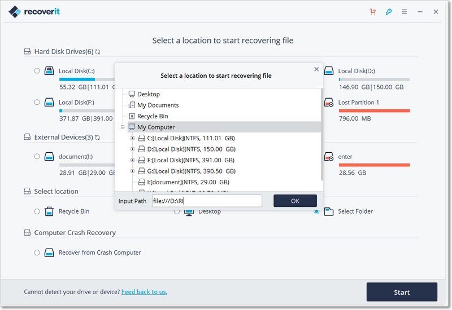Click the Select Folder icon
452x310 pixels.
(x=329, y=211)
